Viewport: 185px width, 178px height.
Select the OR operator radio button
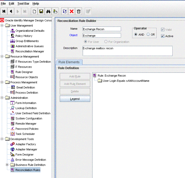148,34
